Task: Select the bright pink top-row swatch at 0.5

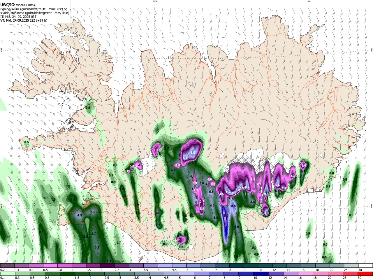Action: tap(50, 266)
